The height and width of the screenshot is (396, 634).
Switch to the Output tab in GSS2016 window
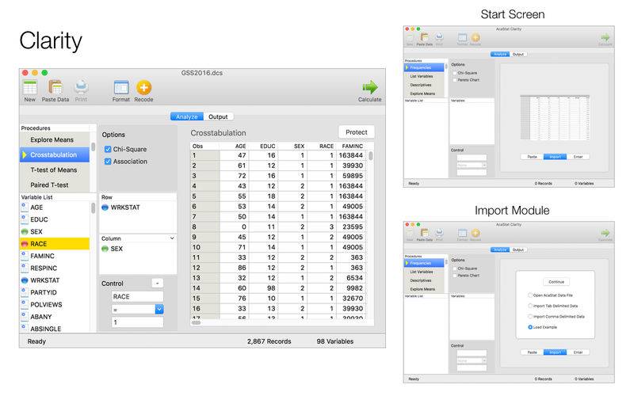218,116
